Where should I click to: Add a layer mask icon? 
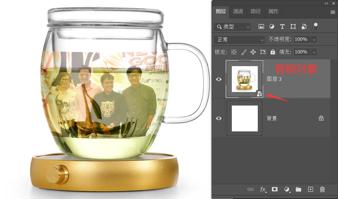pyautogui.click(x=275, y=189)
